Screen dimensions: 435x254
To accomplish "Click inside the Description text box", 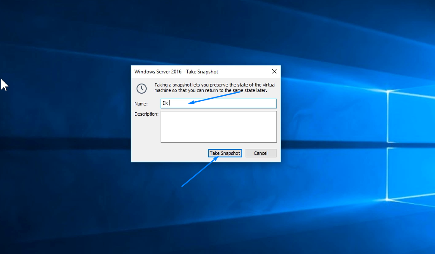I will click(219, 127).
